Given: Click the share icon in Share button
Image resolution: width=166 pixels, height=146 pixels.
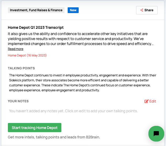Looking at the screenshot, I should (x=142, y=10).
